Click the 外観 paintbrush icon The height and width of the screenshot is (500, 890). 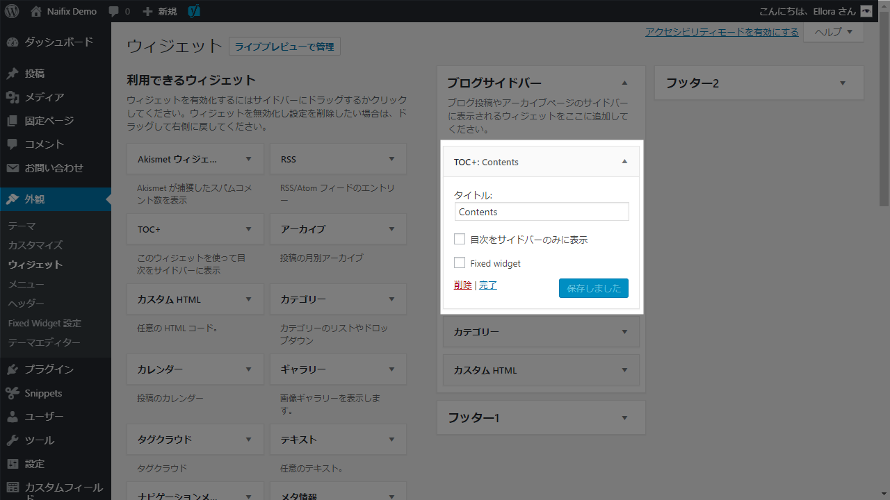coord(12,199)
